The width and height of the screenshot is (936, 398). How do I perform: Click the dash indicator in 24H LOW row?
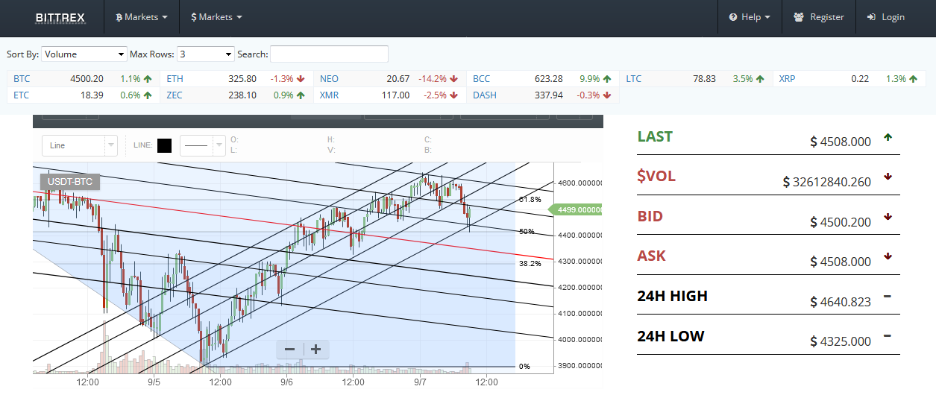tap(888, 335)
